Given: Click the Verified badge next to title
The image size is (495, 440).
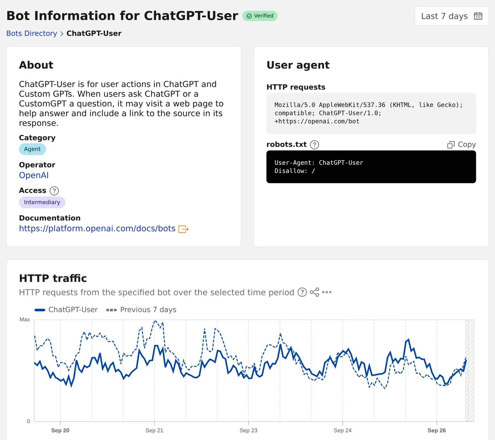Looking at the screenshot, I should 260,16.
